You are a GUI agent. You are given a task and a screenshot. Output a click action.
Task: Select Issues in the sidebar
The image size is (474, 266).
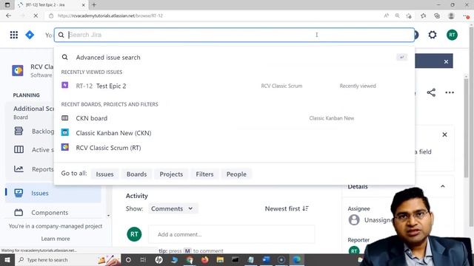click(x=53, y=193)
